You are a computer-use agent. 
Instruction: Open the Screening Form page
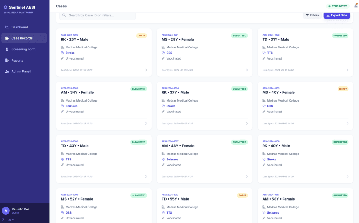[x=23, y=49]
